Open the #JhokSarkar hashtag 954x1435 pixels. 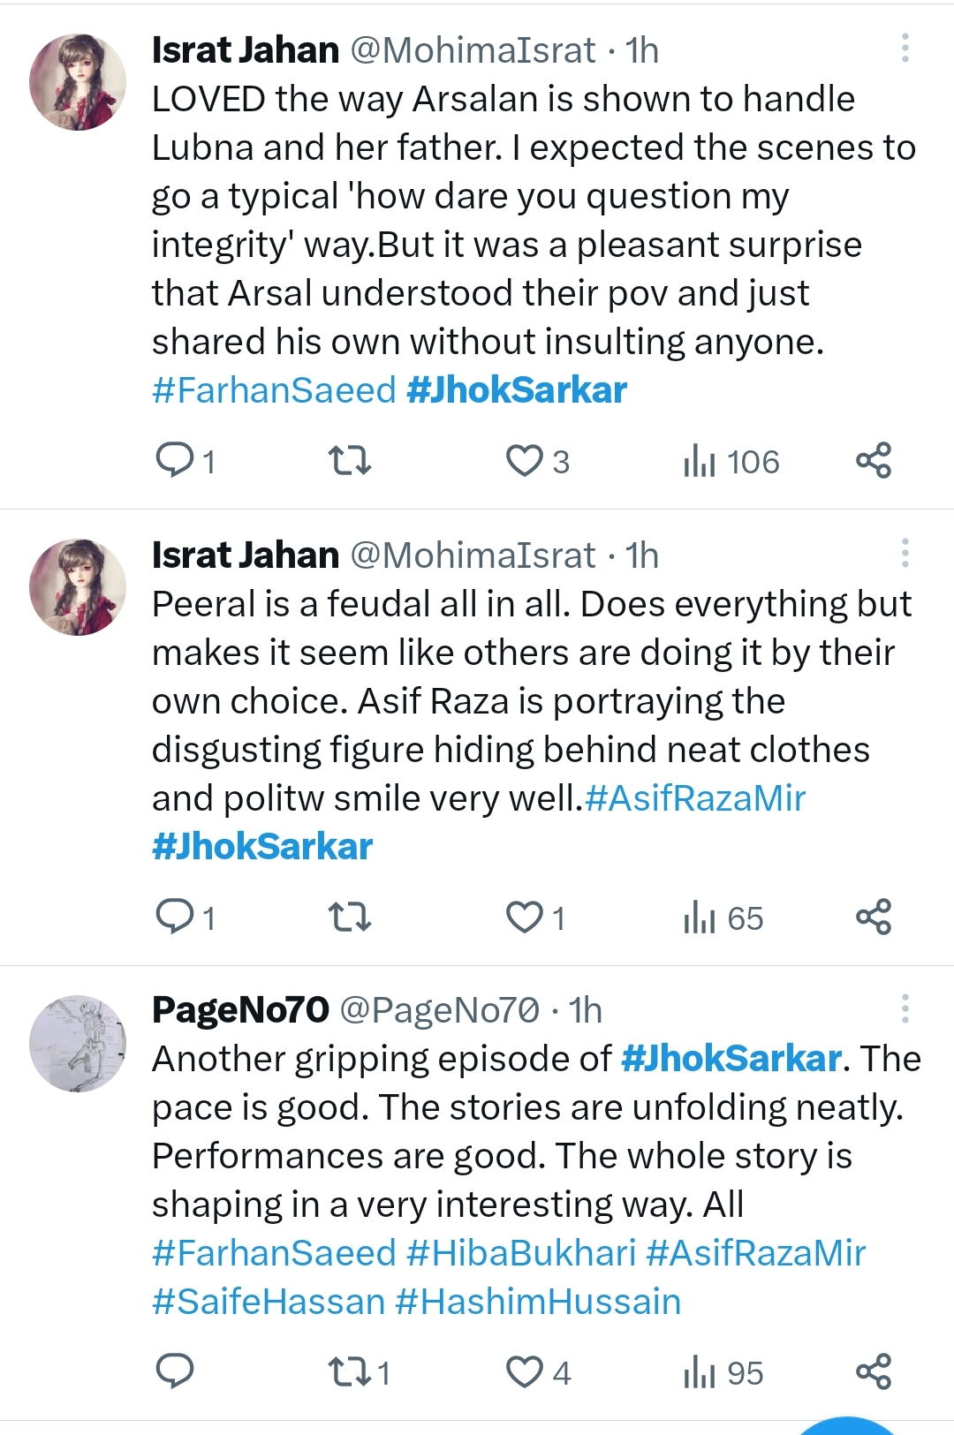click(518, 389)
